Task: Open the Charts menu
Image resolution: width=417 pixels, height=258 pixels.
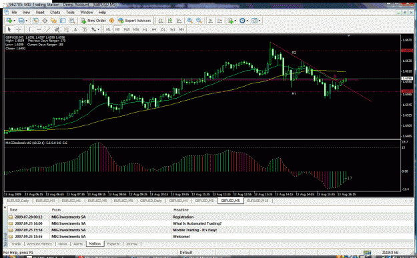Action: (x=55, y=12)
